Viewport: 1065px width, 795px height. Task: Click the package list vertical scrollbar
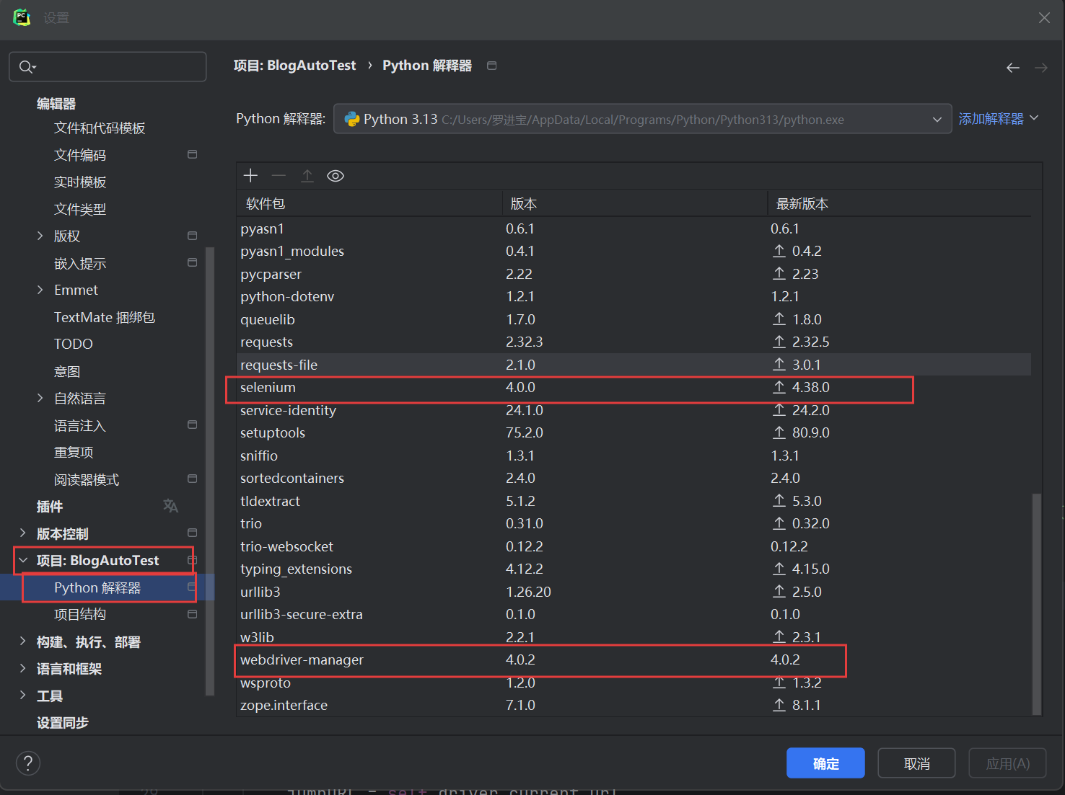1037,604
